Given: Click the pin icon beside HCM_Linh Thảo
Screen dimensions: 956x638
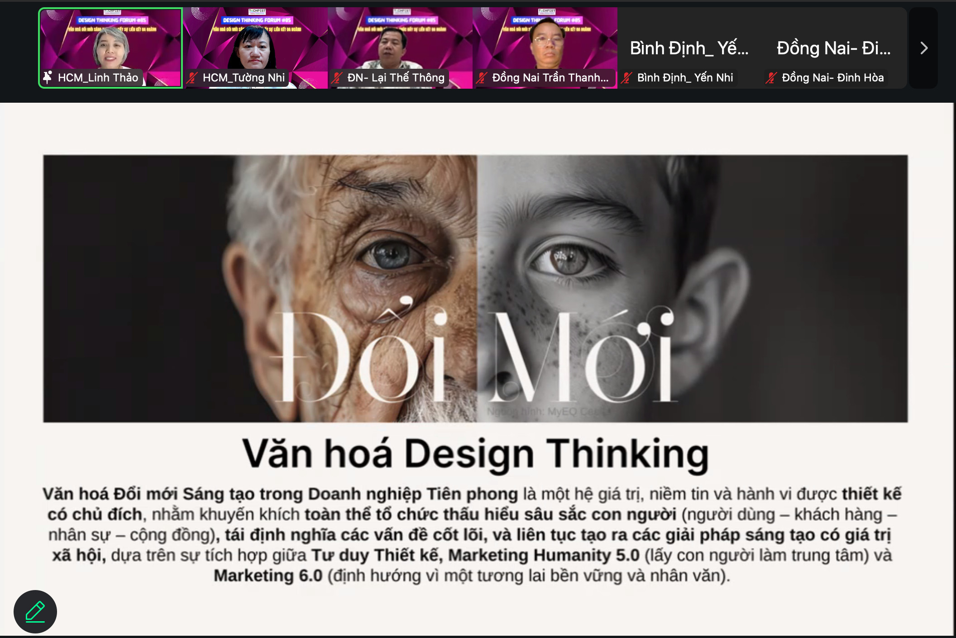Looking at the screenshot, I should click(x=47, y=77).
